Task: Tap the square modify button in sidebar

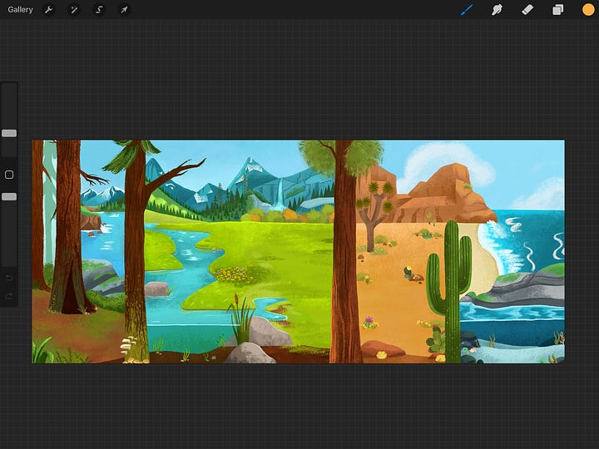Action: 9,175
